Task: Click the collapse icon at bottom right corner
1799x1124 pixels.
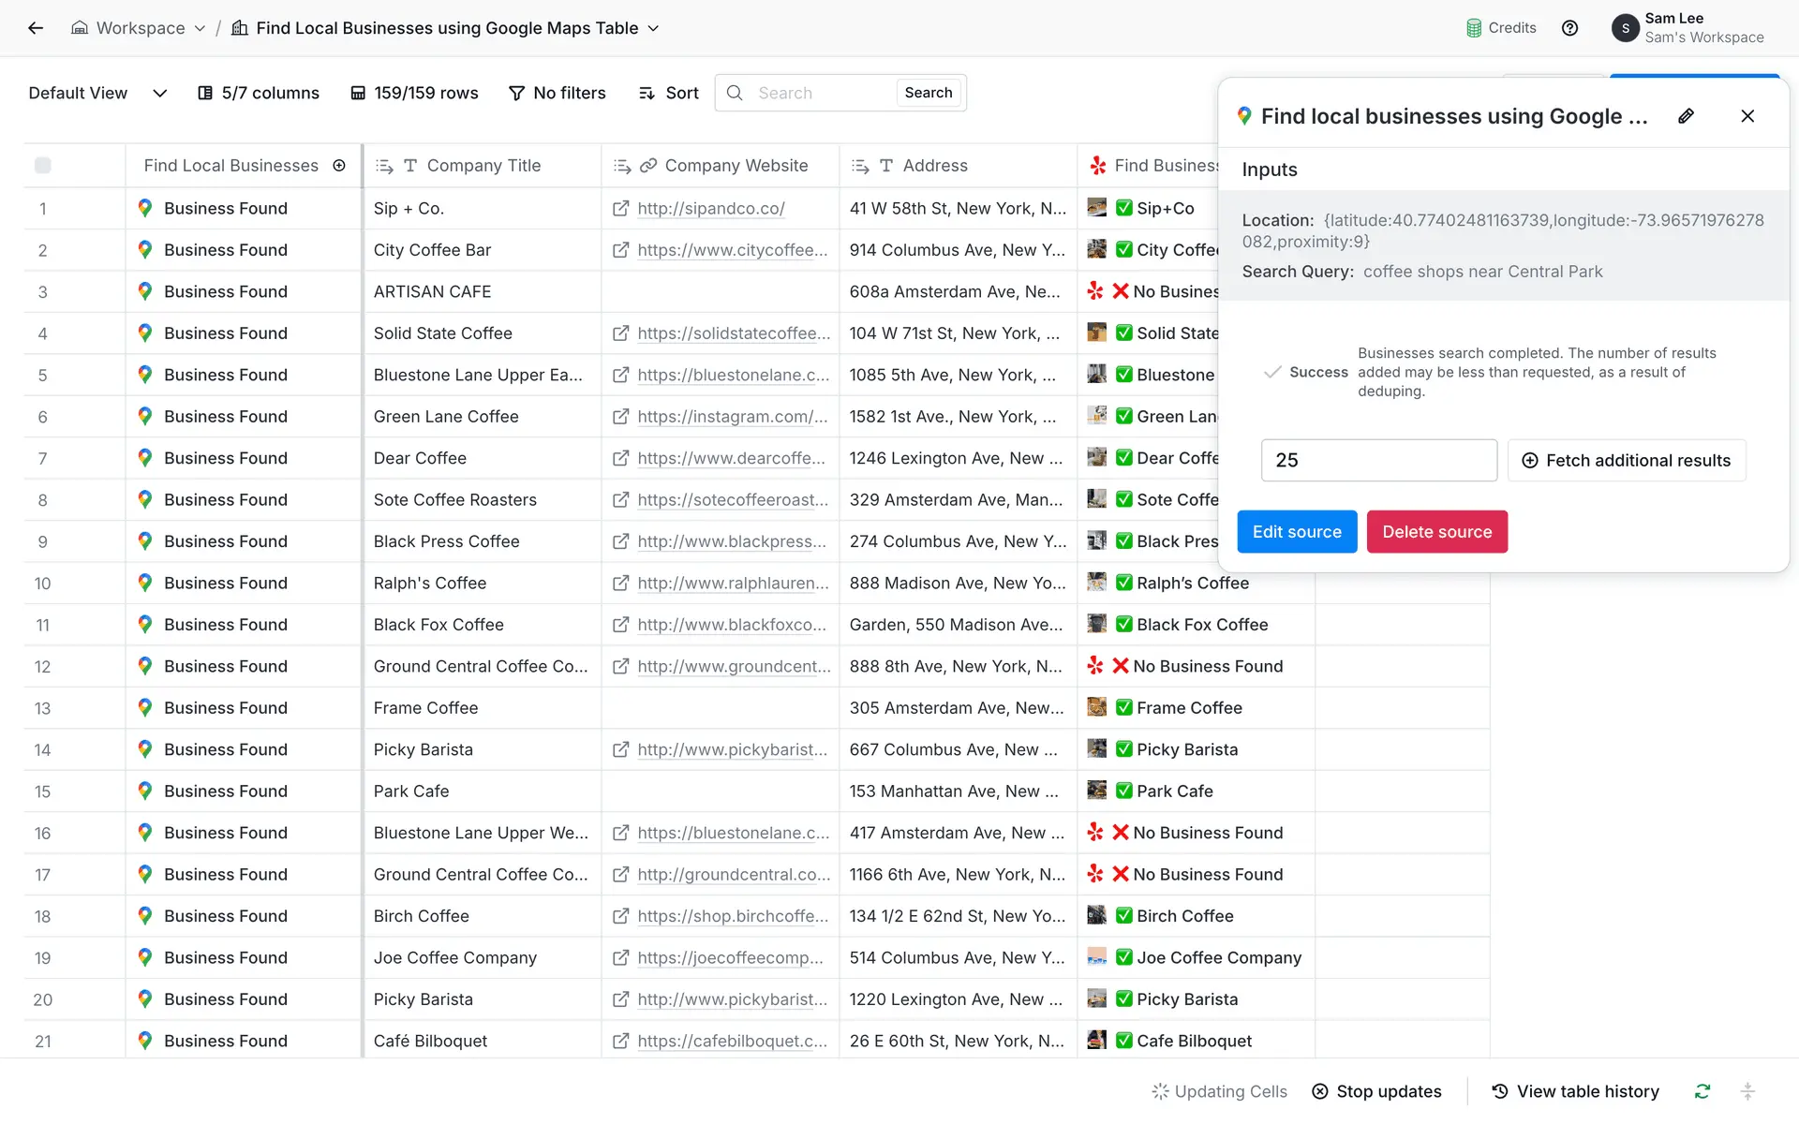Action: 1747,1091
